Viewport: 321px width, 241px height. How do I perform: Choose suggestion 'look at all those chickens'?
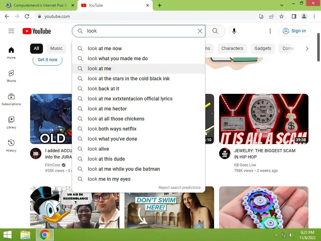(139, 119)
